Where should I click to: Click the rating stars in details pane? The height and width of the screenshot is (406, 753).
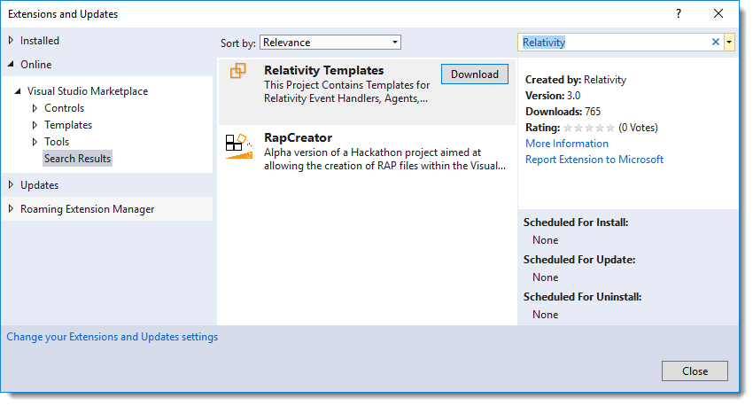point(589,128)
